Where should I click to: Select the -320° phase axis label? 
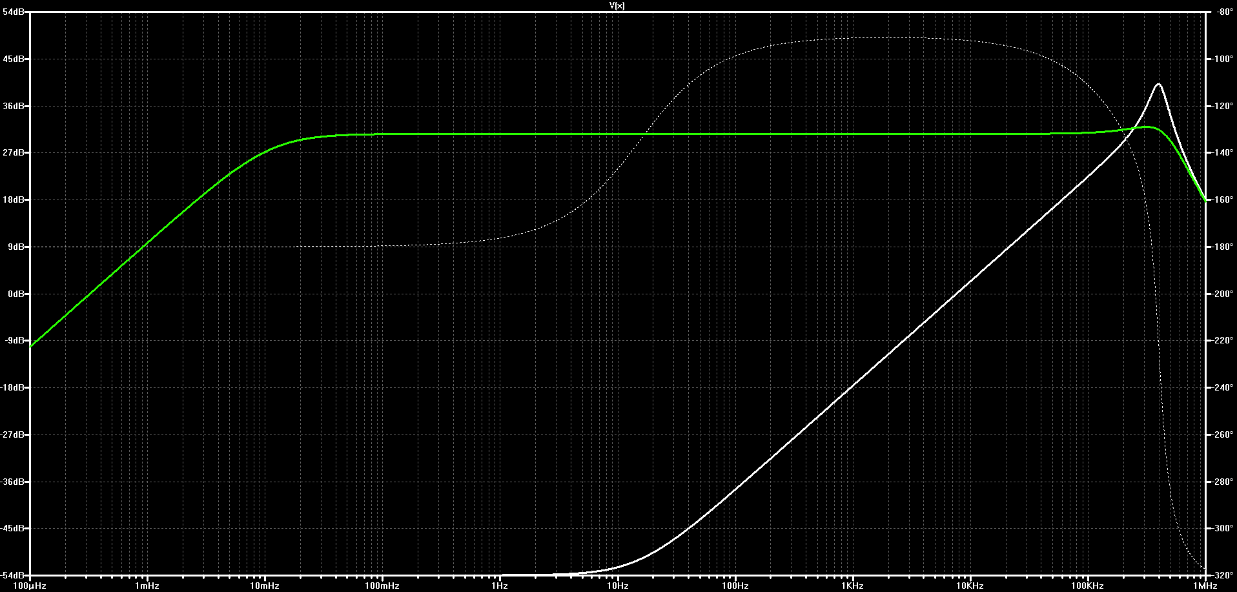tap(1223, 575)
